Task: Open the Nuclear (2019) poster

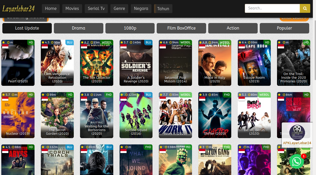Action: (x=18, y=115)
